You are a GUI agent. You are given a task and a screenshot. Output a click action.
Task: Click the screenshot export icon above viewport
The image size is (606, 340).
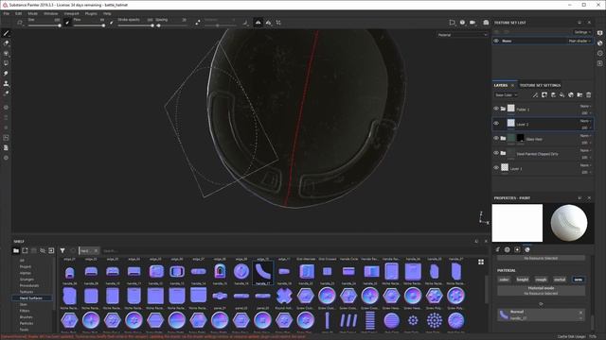486,23
